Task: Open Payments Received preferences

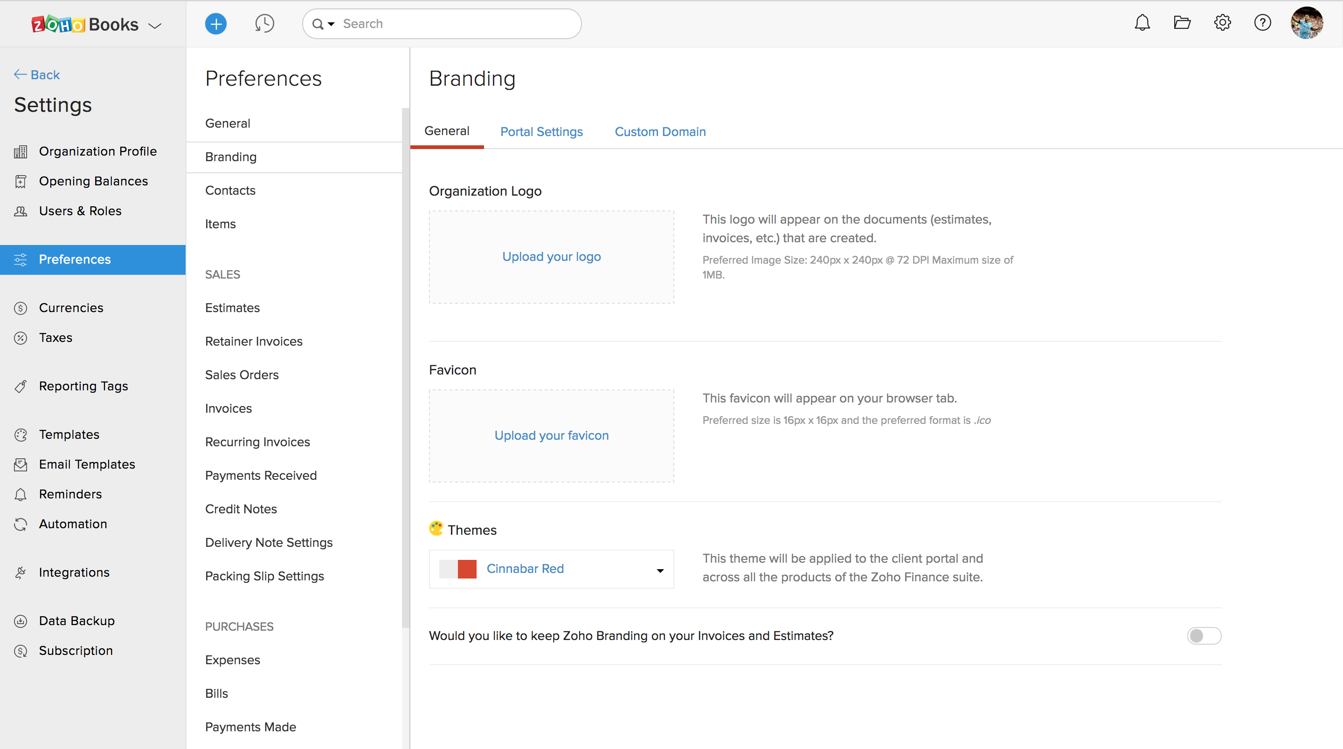Action: [261, 476]
